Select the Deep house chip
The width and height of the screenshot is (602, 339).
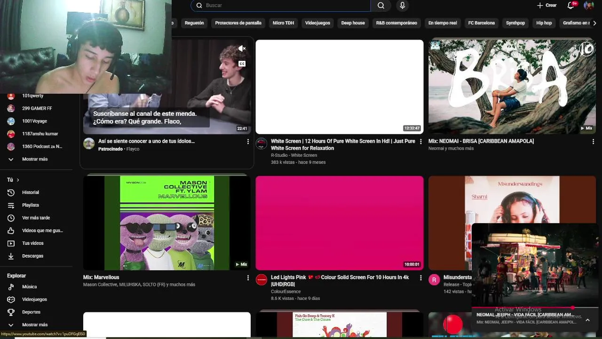tap(353, 23)
